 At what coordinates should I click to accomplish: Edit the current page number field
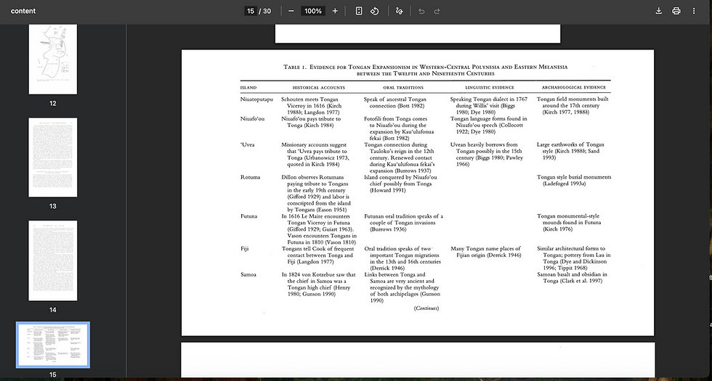(250, 11)
